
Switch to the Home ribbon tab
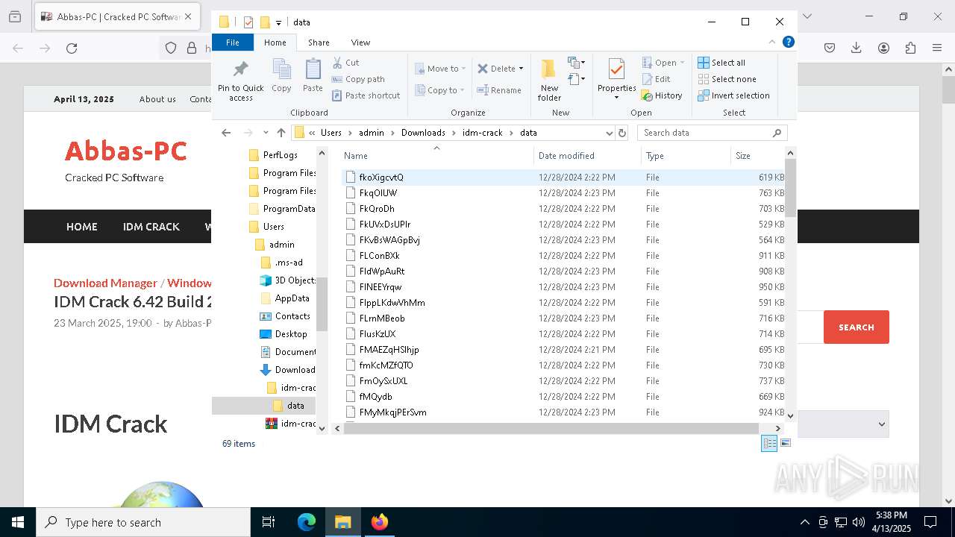[x=275, y=43]
